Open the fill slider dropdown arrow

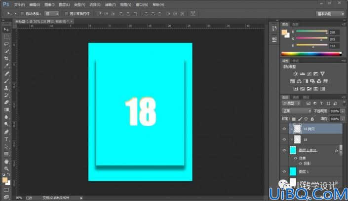coord(343,119)
